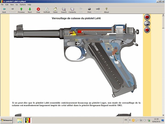Open the Action Center flag icon
The width and height of the screenshot is (165, 124).
click(137, 120)
